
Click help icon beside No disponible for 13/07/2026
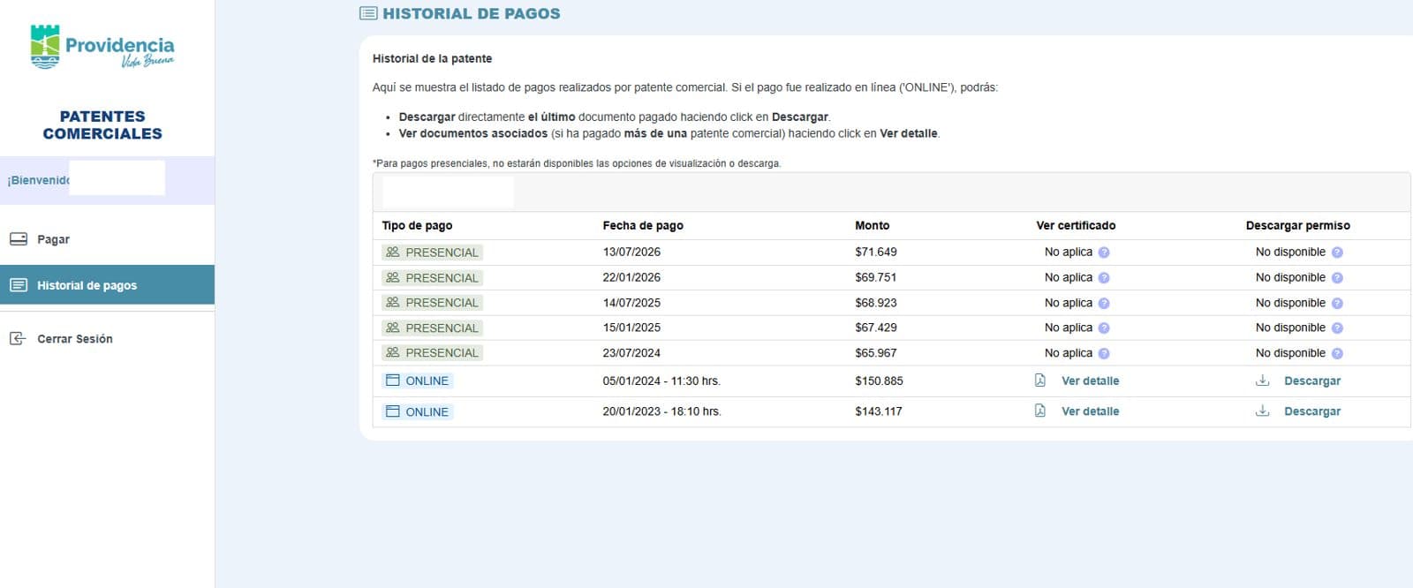pyautogui.click(x=1337, y=253)
